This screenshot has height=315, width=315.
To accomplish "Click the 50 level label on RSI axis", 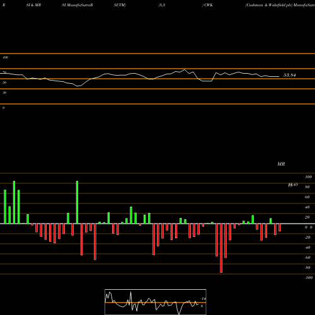I will (x=4, y=83).
